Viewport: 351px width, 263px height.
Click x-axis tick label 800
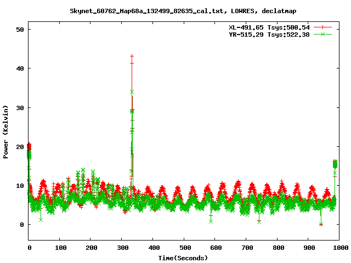pos(278,248)
